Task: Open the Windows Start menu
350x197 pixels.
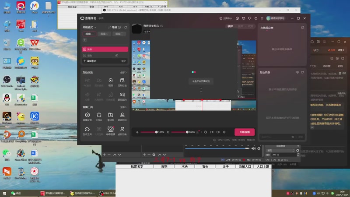Action: tap(4, 193)
